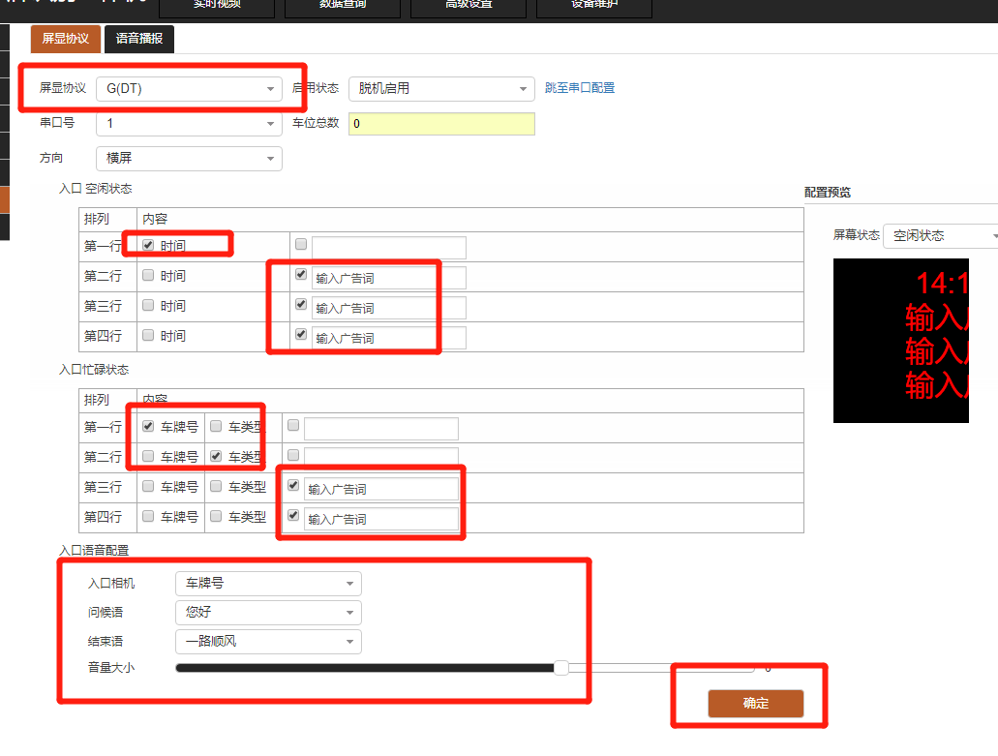998x756 pixels.
Task: Edit the 输入广告词 field in idle 第二行
Action: coord(389,278)
